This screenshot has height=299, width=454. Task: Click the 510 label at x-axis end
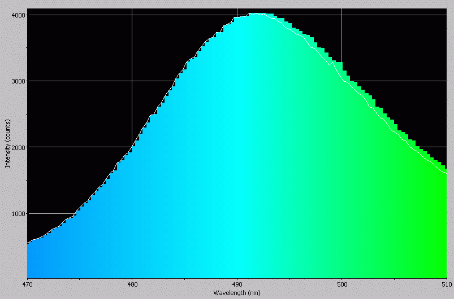(446, 285)
